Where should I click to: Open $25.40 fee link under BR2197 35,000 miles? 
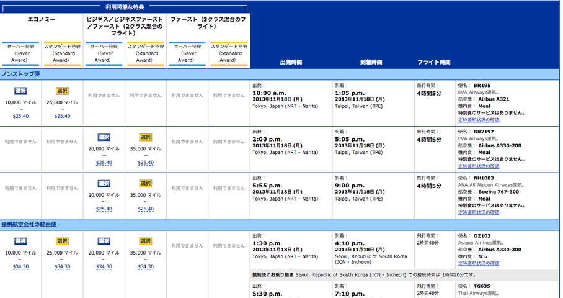(x=146, y=163)
